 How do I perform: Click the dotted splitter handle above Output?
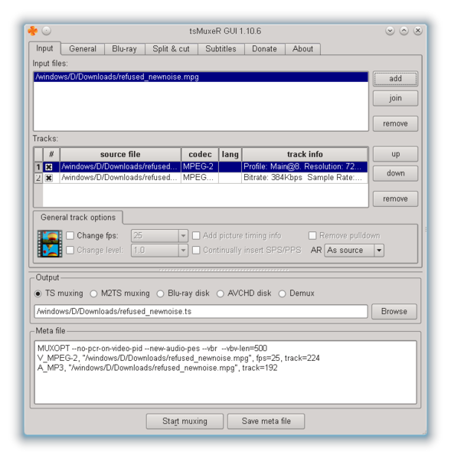click(224, 270)
